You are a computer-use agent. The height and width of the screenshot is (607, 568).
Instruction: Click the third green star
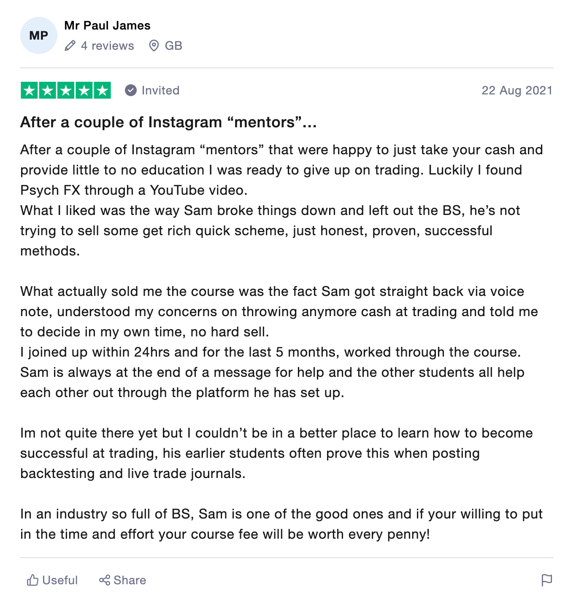click(x=66, y=91)
